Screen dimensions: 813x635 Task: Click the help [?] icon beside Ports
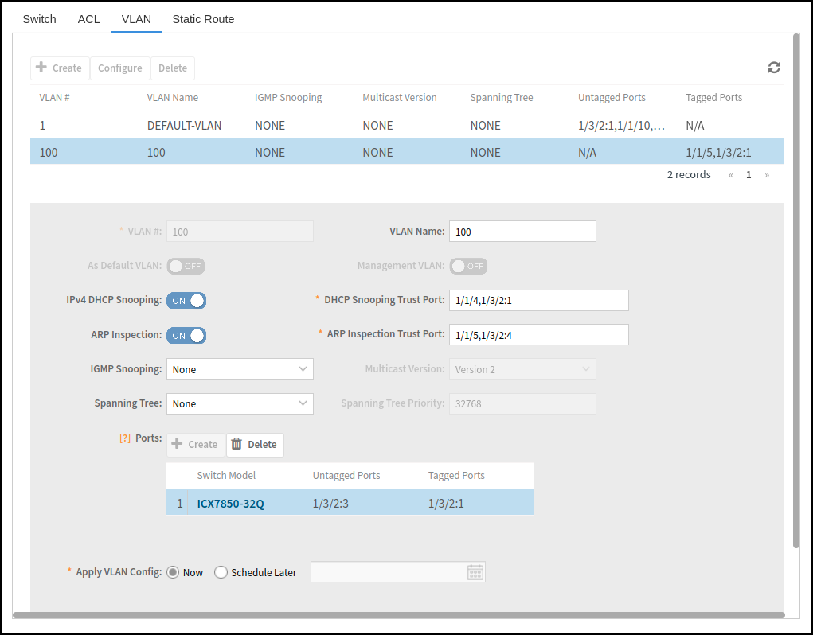point(125,438)
